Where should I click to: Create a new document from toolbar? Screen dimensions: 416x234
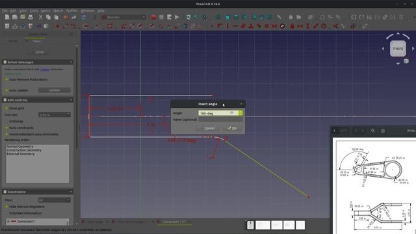(7, 18)
